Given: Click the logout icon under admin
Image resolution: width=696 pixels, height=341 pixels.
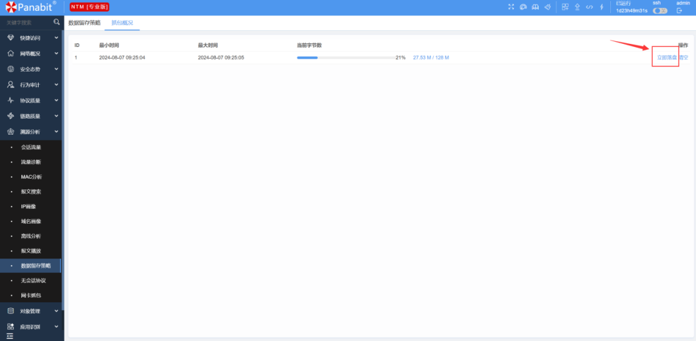Looking at the screenshot, I should point(679,10).
